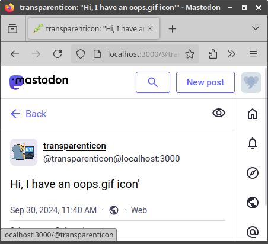
Task: Open the Explore compass icon
Action: (x=253, y=173)
